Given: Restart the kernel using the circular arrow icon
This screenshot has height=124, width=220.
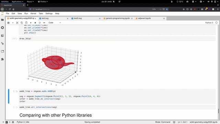Looking at the screenshot, I should [40, 23].
